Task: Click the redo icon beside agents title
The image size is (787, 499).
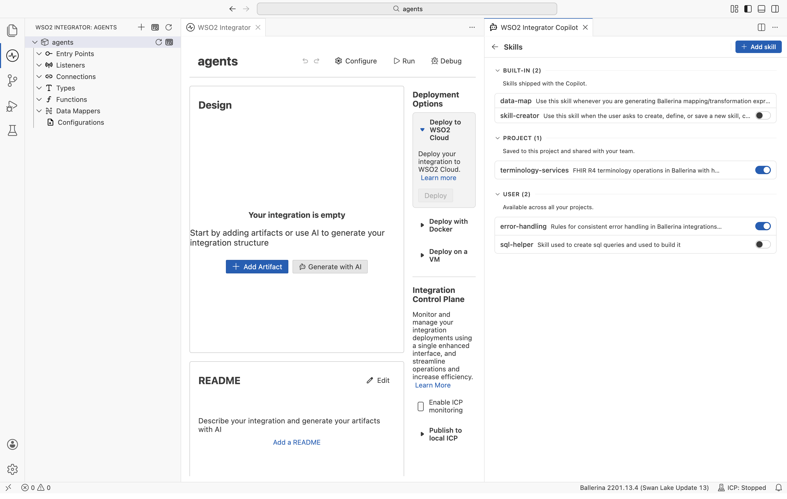Action: click(x=316, y=61)
